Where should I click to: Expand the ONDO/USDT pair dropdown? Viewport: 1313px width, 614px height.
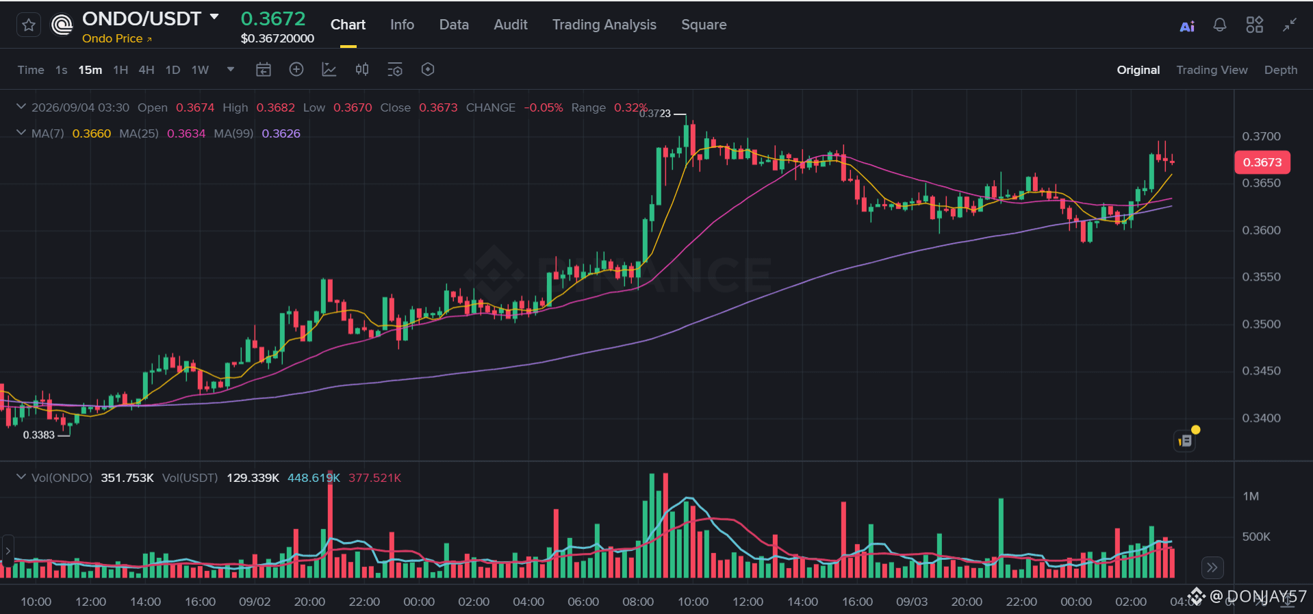[214, 17]
